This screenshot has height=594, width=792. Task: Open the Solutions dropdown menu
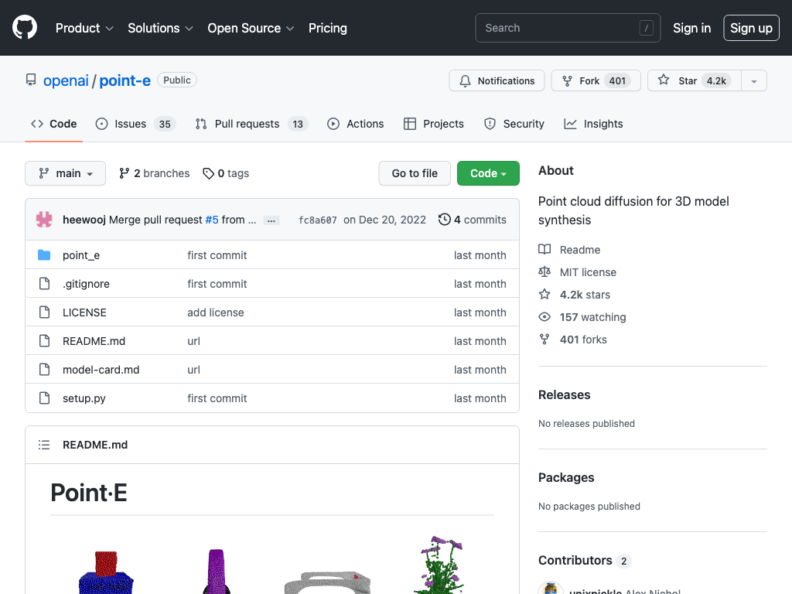click(x=160, y=28)
